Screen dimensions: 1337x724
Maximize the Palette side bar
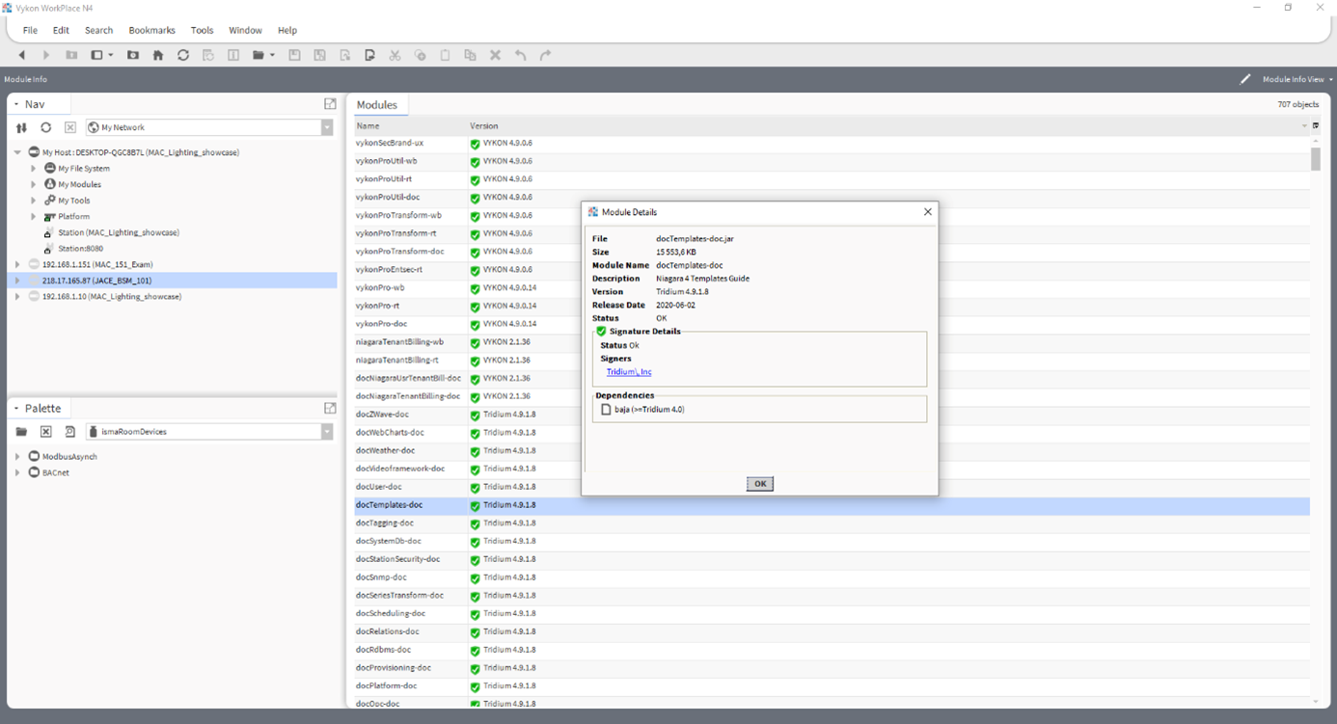(330, 409)
